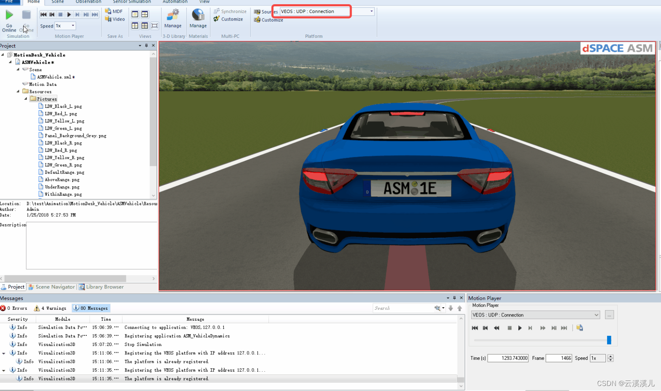The width and height of the screenshot is (661, 391).
Task: Click the Description text box
Action: 91,245
